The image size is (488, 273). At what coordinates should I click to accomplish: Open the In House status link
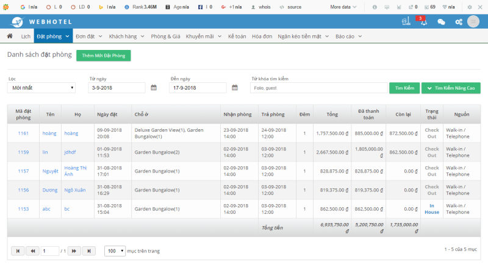pyautogui.click(x=432, y=209)
